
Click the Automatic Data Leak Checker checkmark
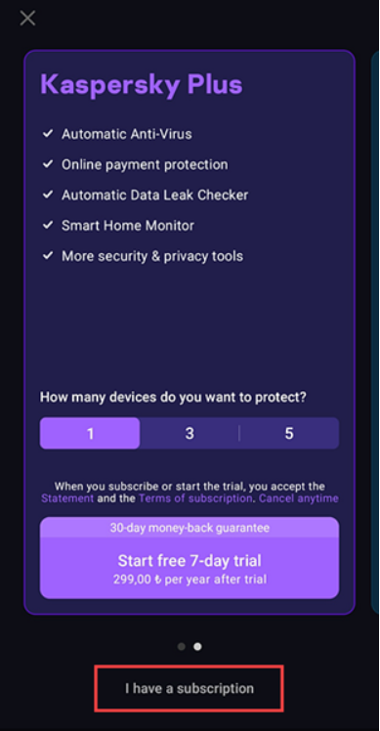(48, 194)
